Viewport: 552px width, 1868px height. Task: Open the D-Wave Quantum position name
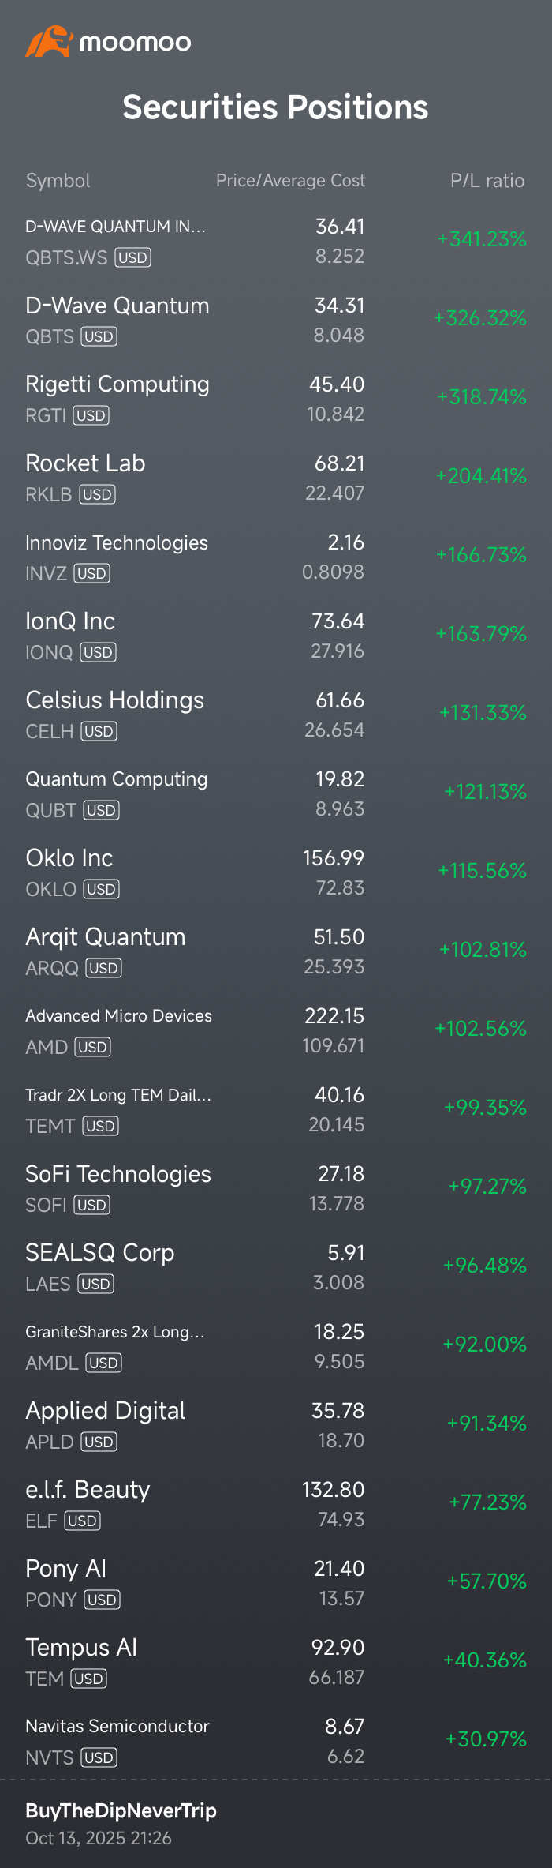point(117,306)
